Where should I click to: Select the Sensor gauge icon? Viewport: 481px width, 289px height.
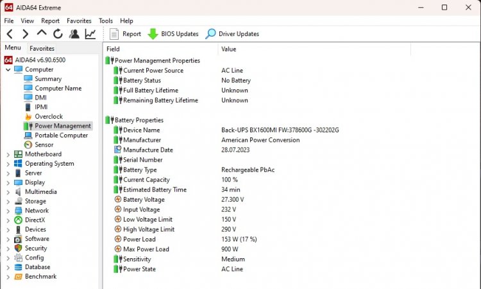pyautogui.click(x=28, y=145)
